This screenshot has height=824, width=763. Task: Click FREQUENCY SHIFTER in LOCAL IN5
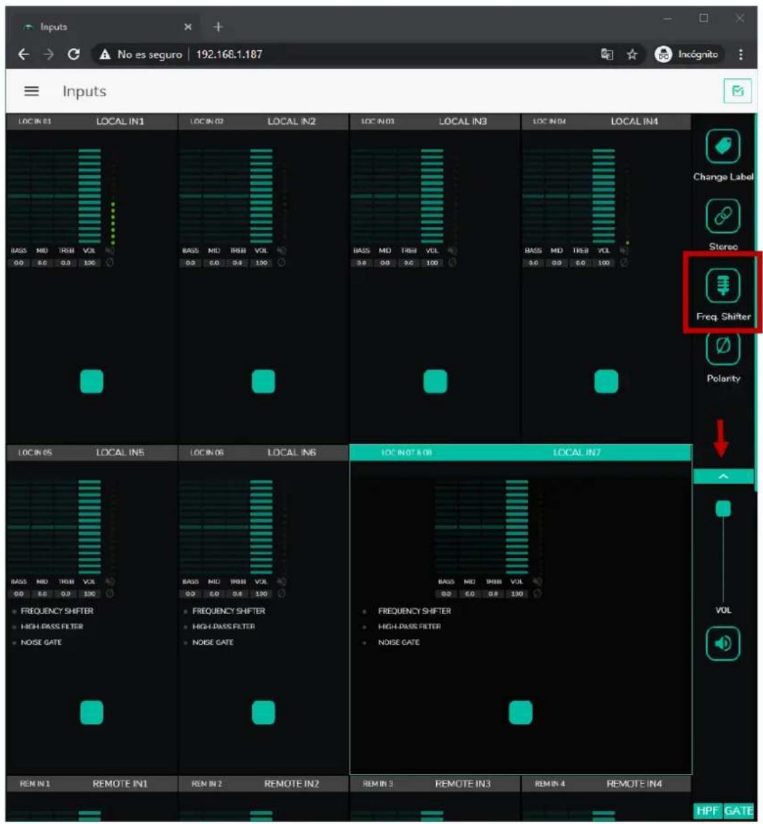57,611
